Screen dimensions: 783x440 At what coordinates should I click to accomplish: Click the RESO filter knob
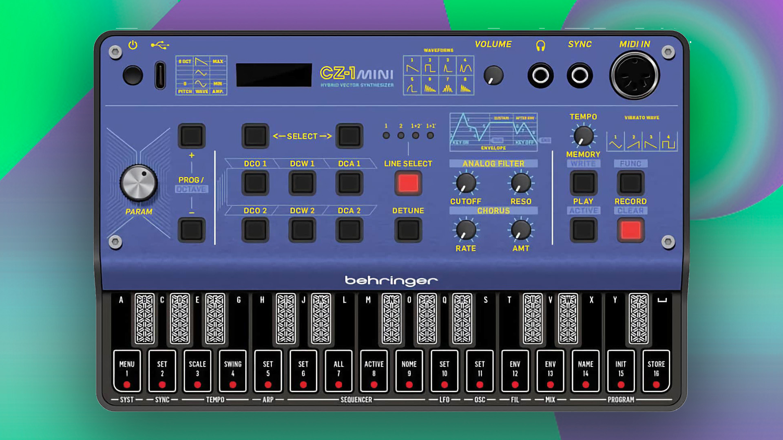521,183
